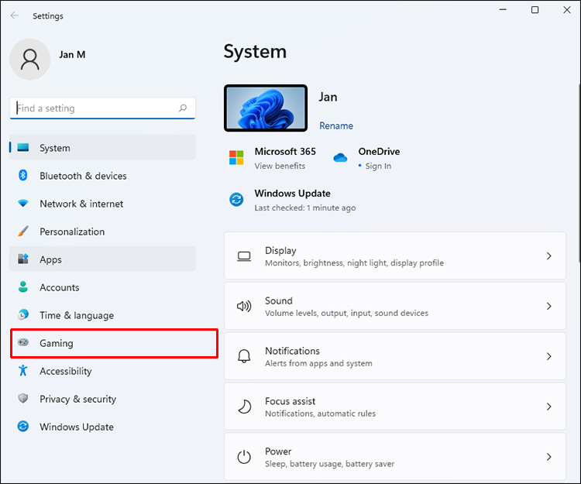Go to Network & internet settings
581x484 pixels.
point(102,204)
